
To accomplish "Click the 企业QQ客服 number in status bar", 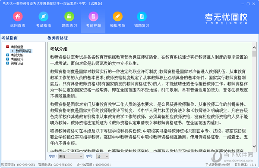I will [103, 165].
